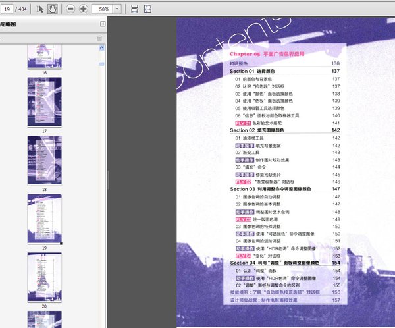Click the thumbnail scrollbar thumb
Viewport: 395px width, 328px height.
pos(101,64)
